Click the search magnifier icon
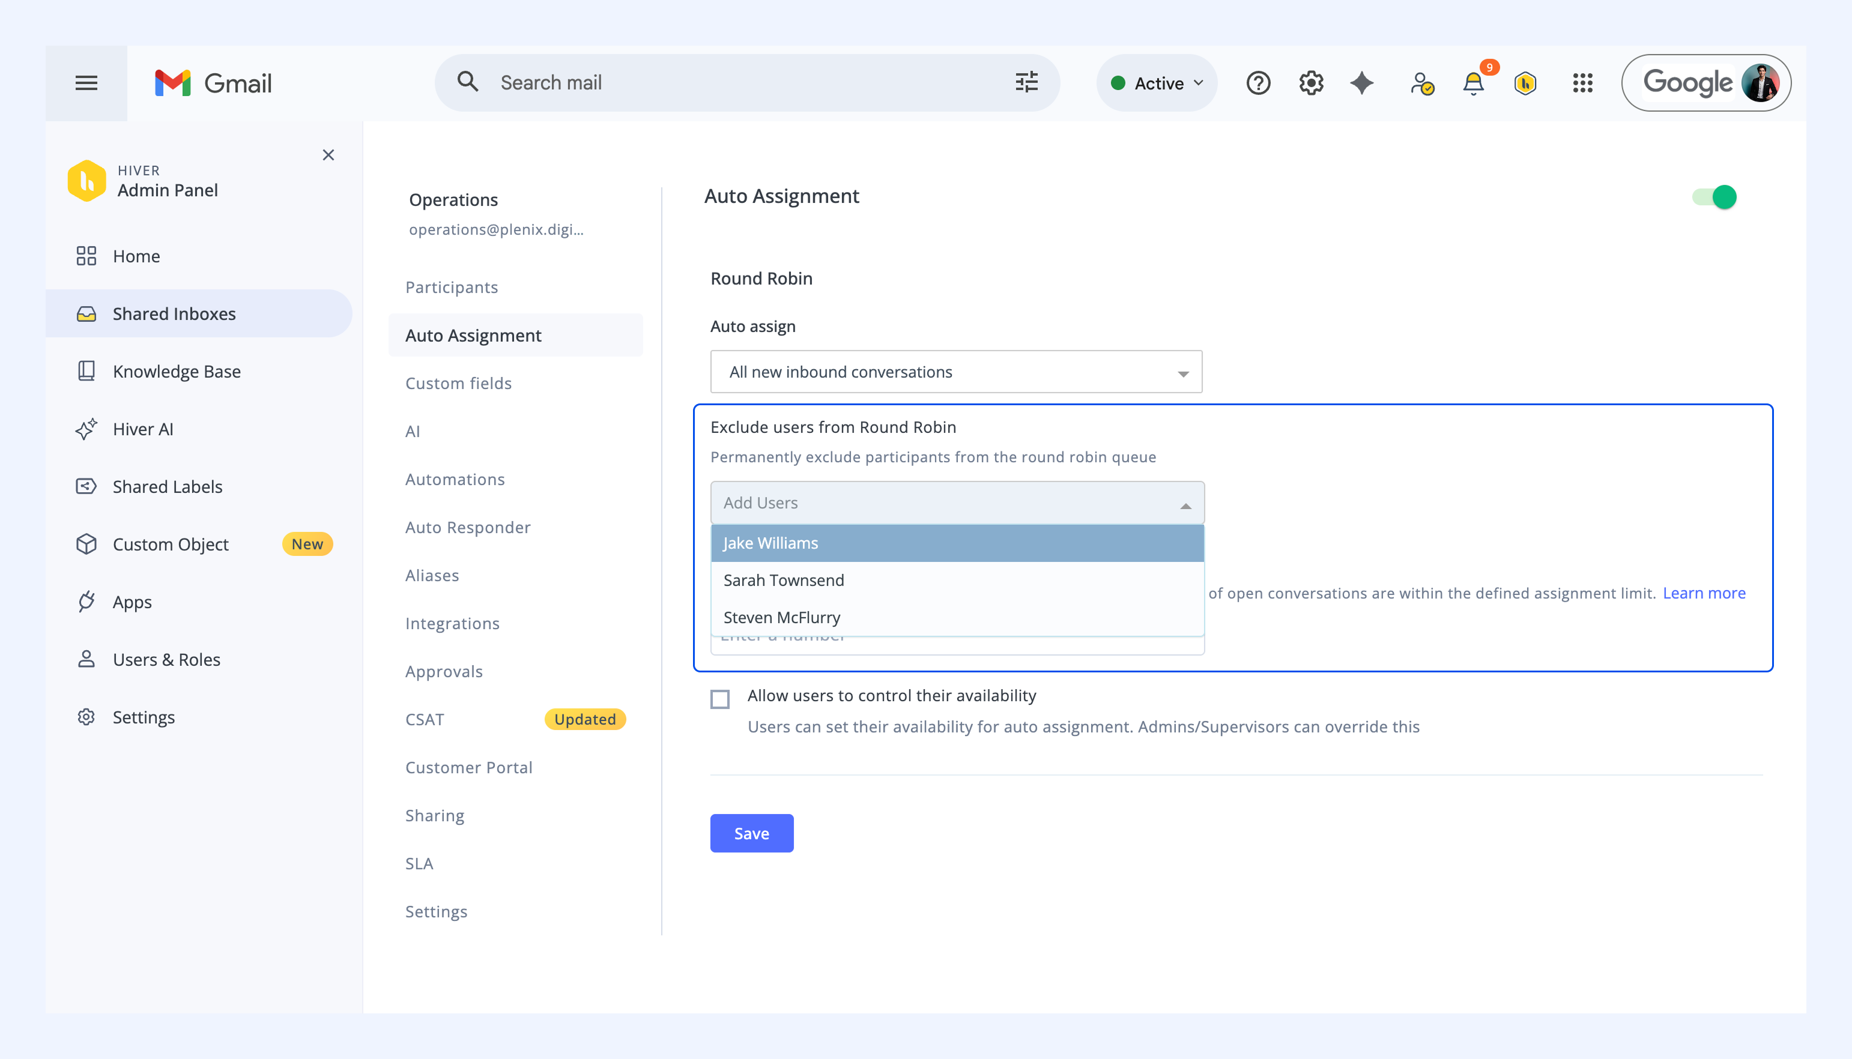Image resolution: width=1852 pixels, height=1059 pixels. 468,82
